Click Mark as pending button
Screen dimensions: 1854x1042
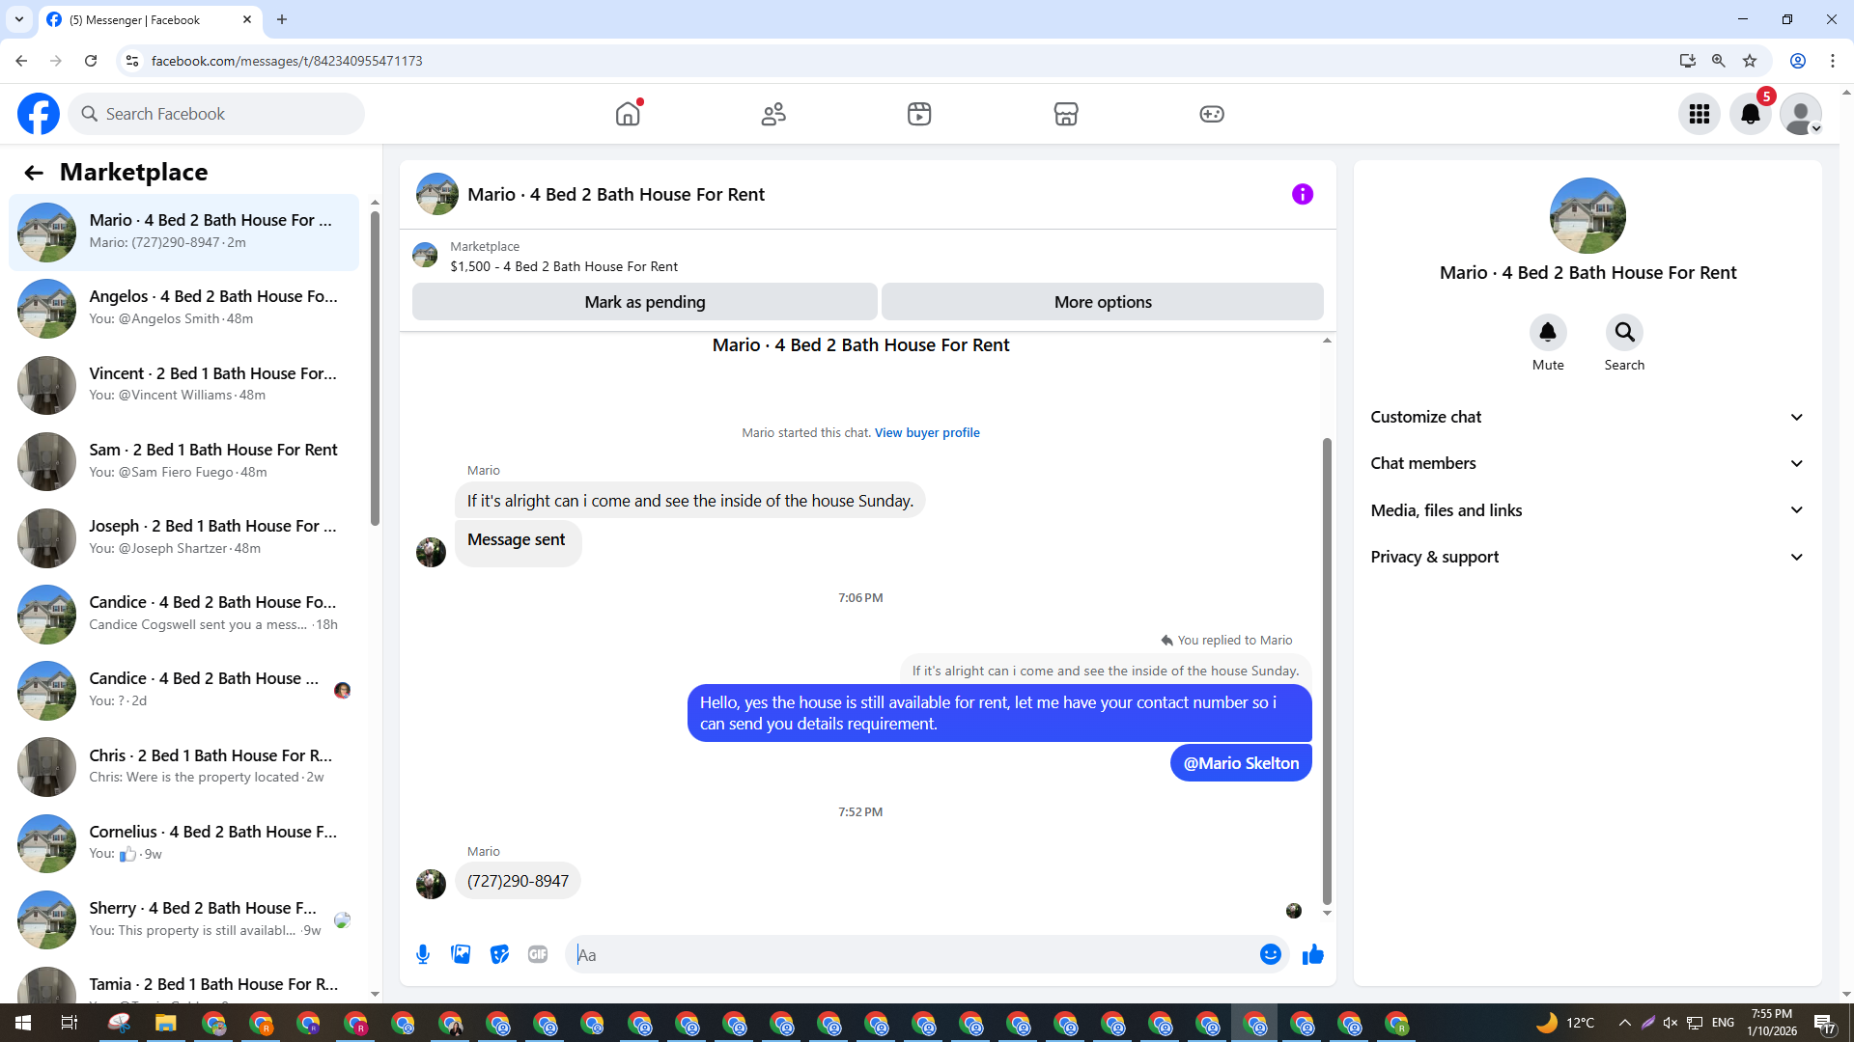click(644, 302)
